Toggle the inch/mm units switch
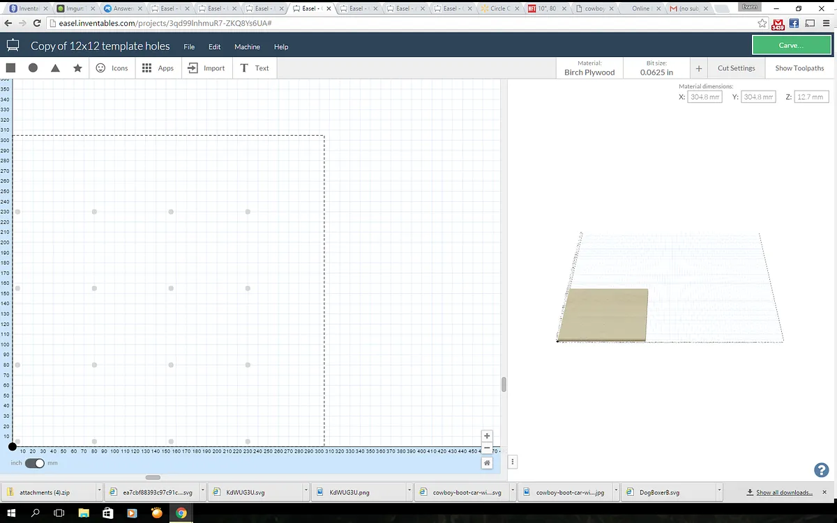The image size is (837, 523). (x=35, y=463)
